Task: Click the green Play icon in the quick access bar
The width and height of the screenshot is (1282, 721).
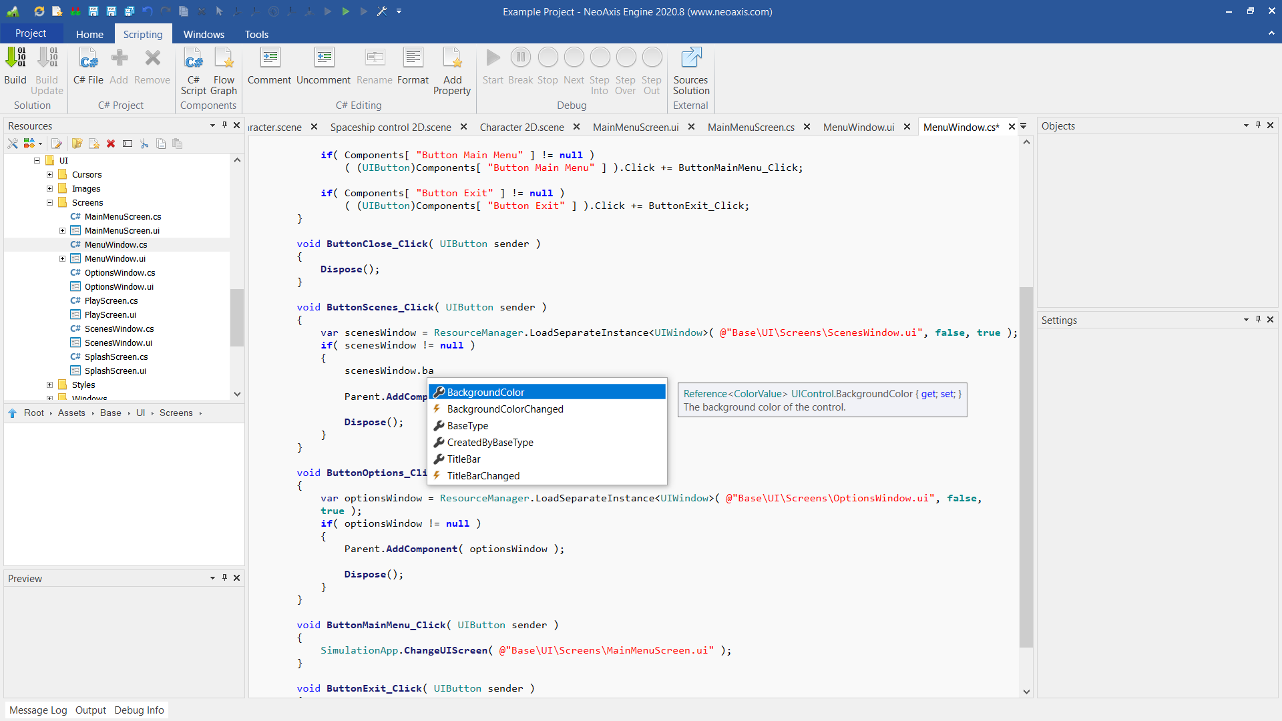Action: 346,11
